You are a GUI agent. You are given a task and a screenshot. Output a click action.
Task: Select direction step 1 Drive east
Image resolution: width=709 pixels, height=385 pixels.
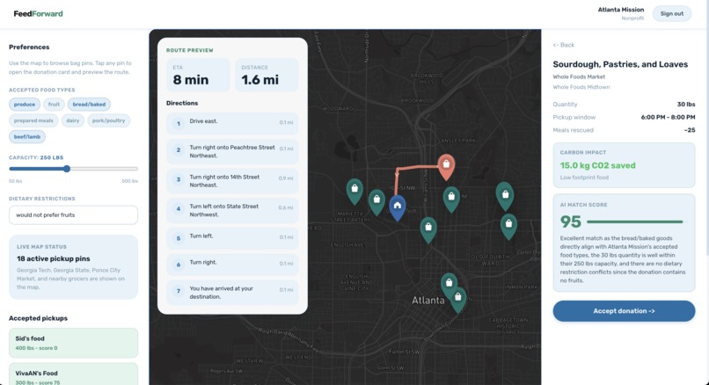tap(232, 123)
